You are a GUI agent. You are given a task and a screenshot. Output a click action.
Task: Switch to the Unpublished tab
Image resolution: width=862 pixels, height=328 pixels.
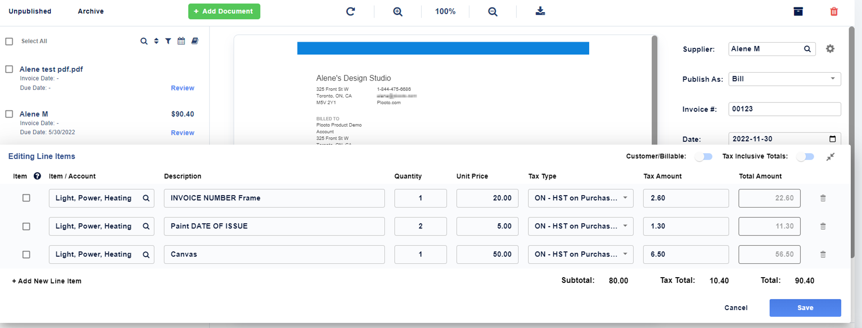coord(30,11)
